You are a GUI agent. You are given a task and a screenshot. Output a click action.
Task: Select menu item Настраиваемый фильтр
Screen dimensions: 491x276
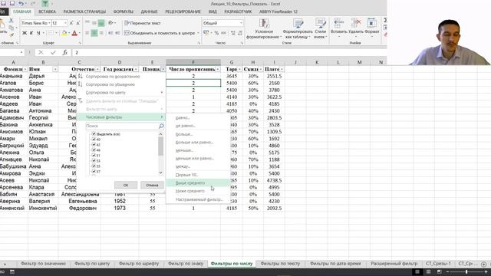(198, 199)
